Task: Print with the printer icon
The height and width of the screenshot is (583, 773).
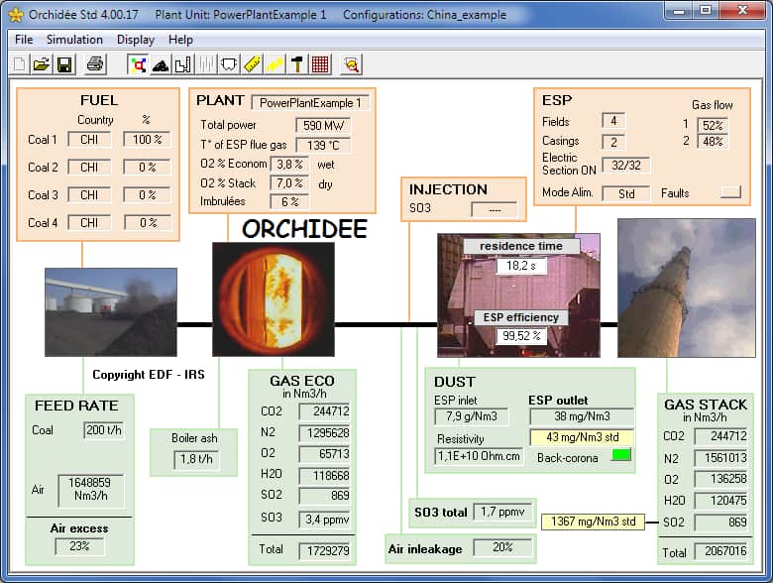Action: [x=95, y=64]
